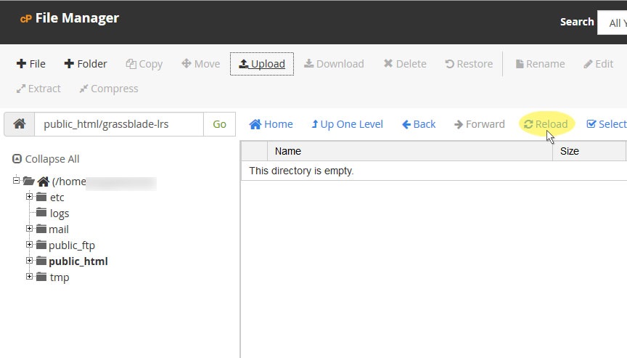Click the Home link in navigation bar
627x358 pixels.
[x=271, y=124]
